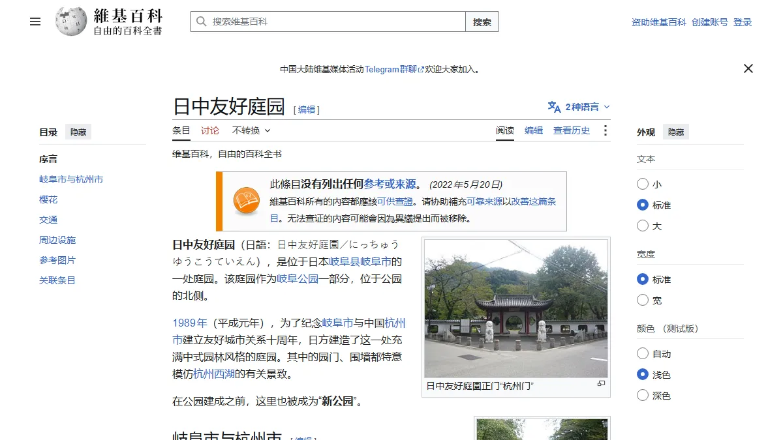This screenshot has height=440, width=783.
Task: Jump to 樱花 in contents
Action: [48, 199]
